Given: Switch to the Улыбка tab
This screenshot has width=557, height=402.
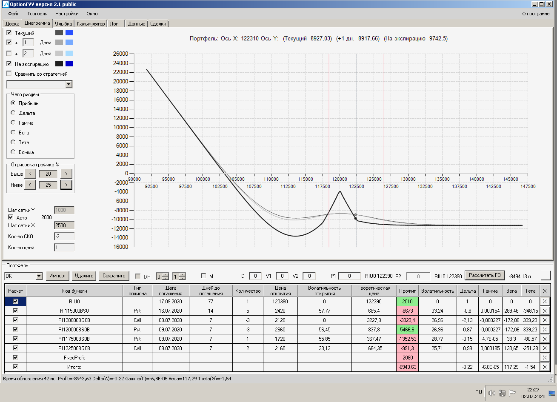Looking at the screenshot, I should click(64, 24).
